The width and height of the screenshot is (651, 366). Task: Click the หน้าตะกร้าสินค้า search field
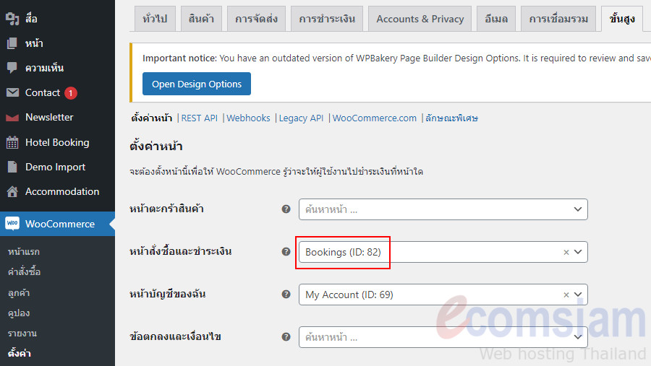point(443,209)
